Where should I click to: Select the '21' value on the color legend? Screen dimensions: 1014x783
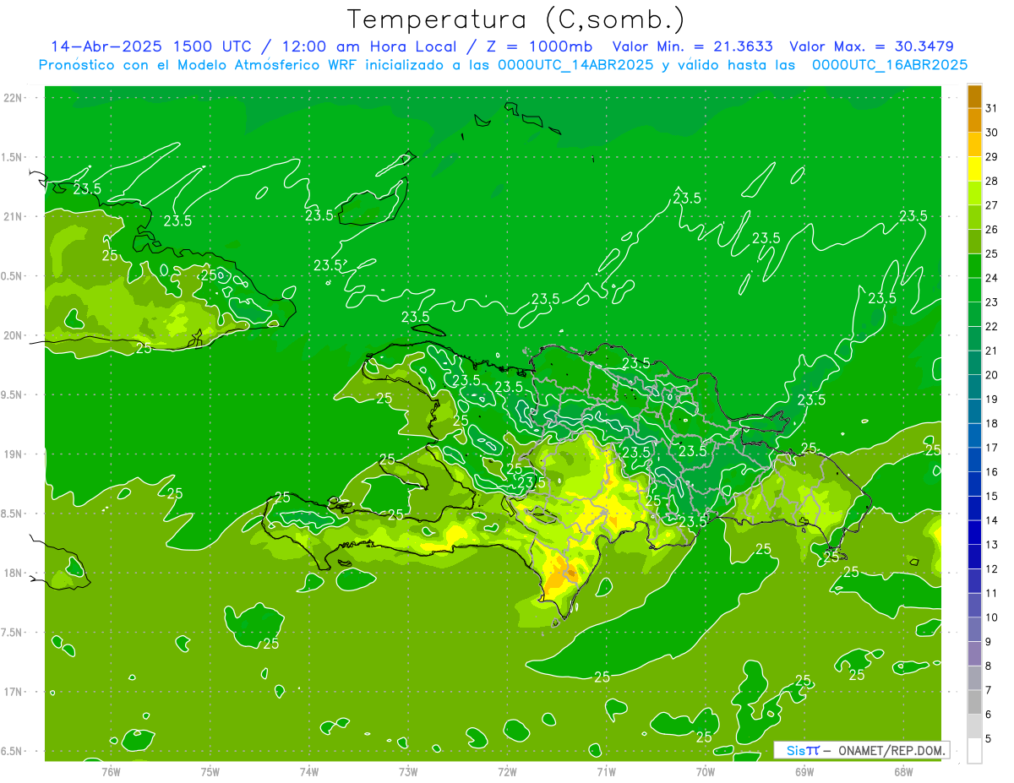pyautogui.click(x=991, y=351)
